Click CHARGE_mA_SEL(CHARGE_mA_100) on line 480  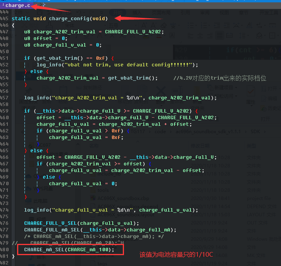[69, 250]
